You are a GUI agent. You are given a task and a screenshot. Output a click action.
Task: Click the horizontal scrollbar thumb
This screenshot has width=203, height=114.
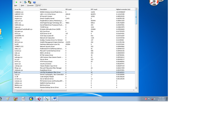(x=41, y=90)
